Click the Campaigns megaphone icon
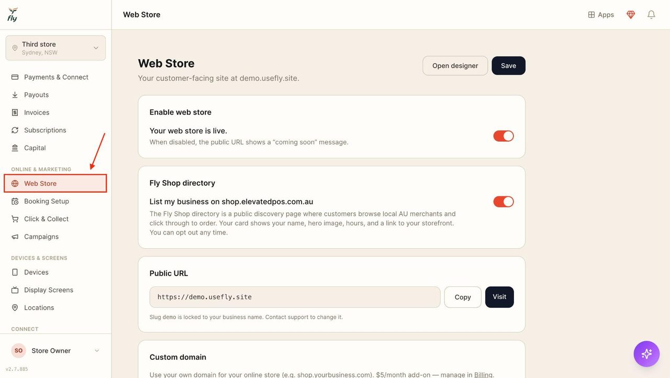This screenshot has height=378, width=670. [15, 237]
